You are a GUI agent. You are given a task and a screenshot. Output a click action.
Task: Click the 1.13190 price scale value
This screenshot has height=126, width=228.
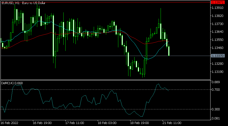218,72
